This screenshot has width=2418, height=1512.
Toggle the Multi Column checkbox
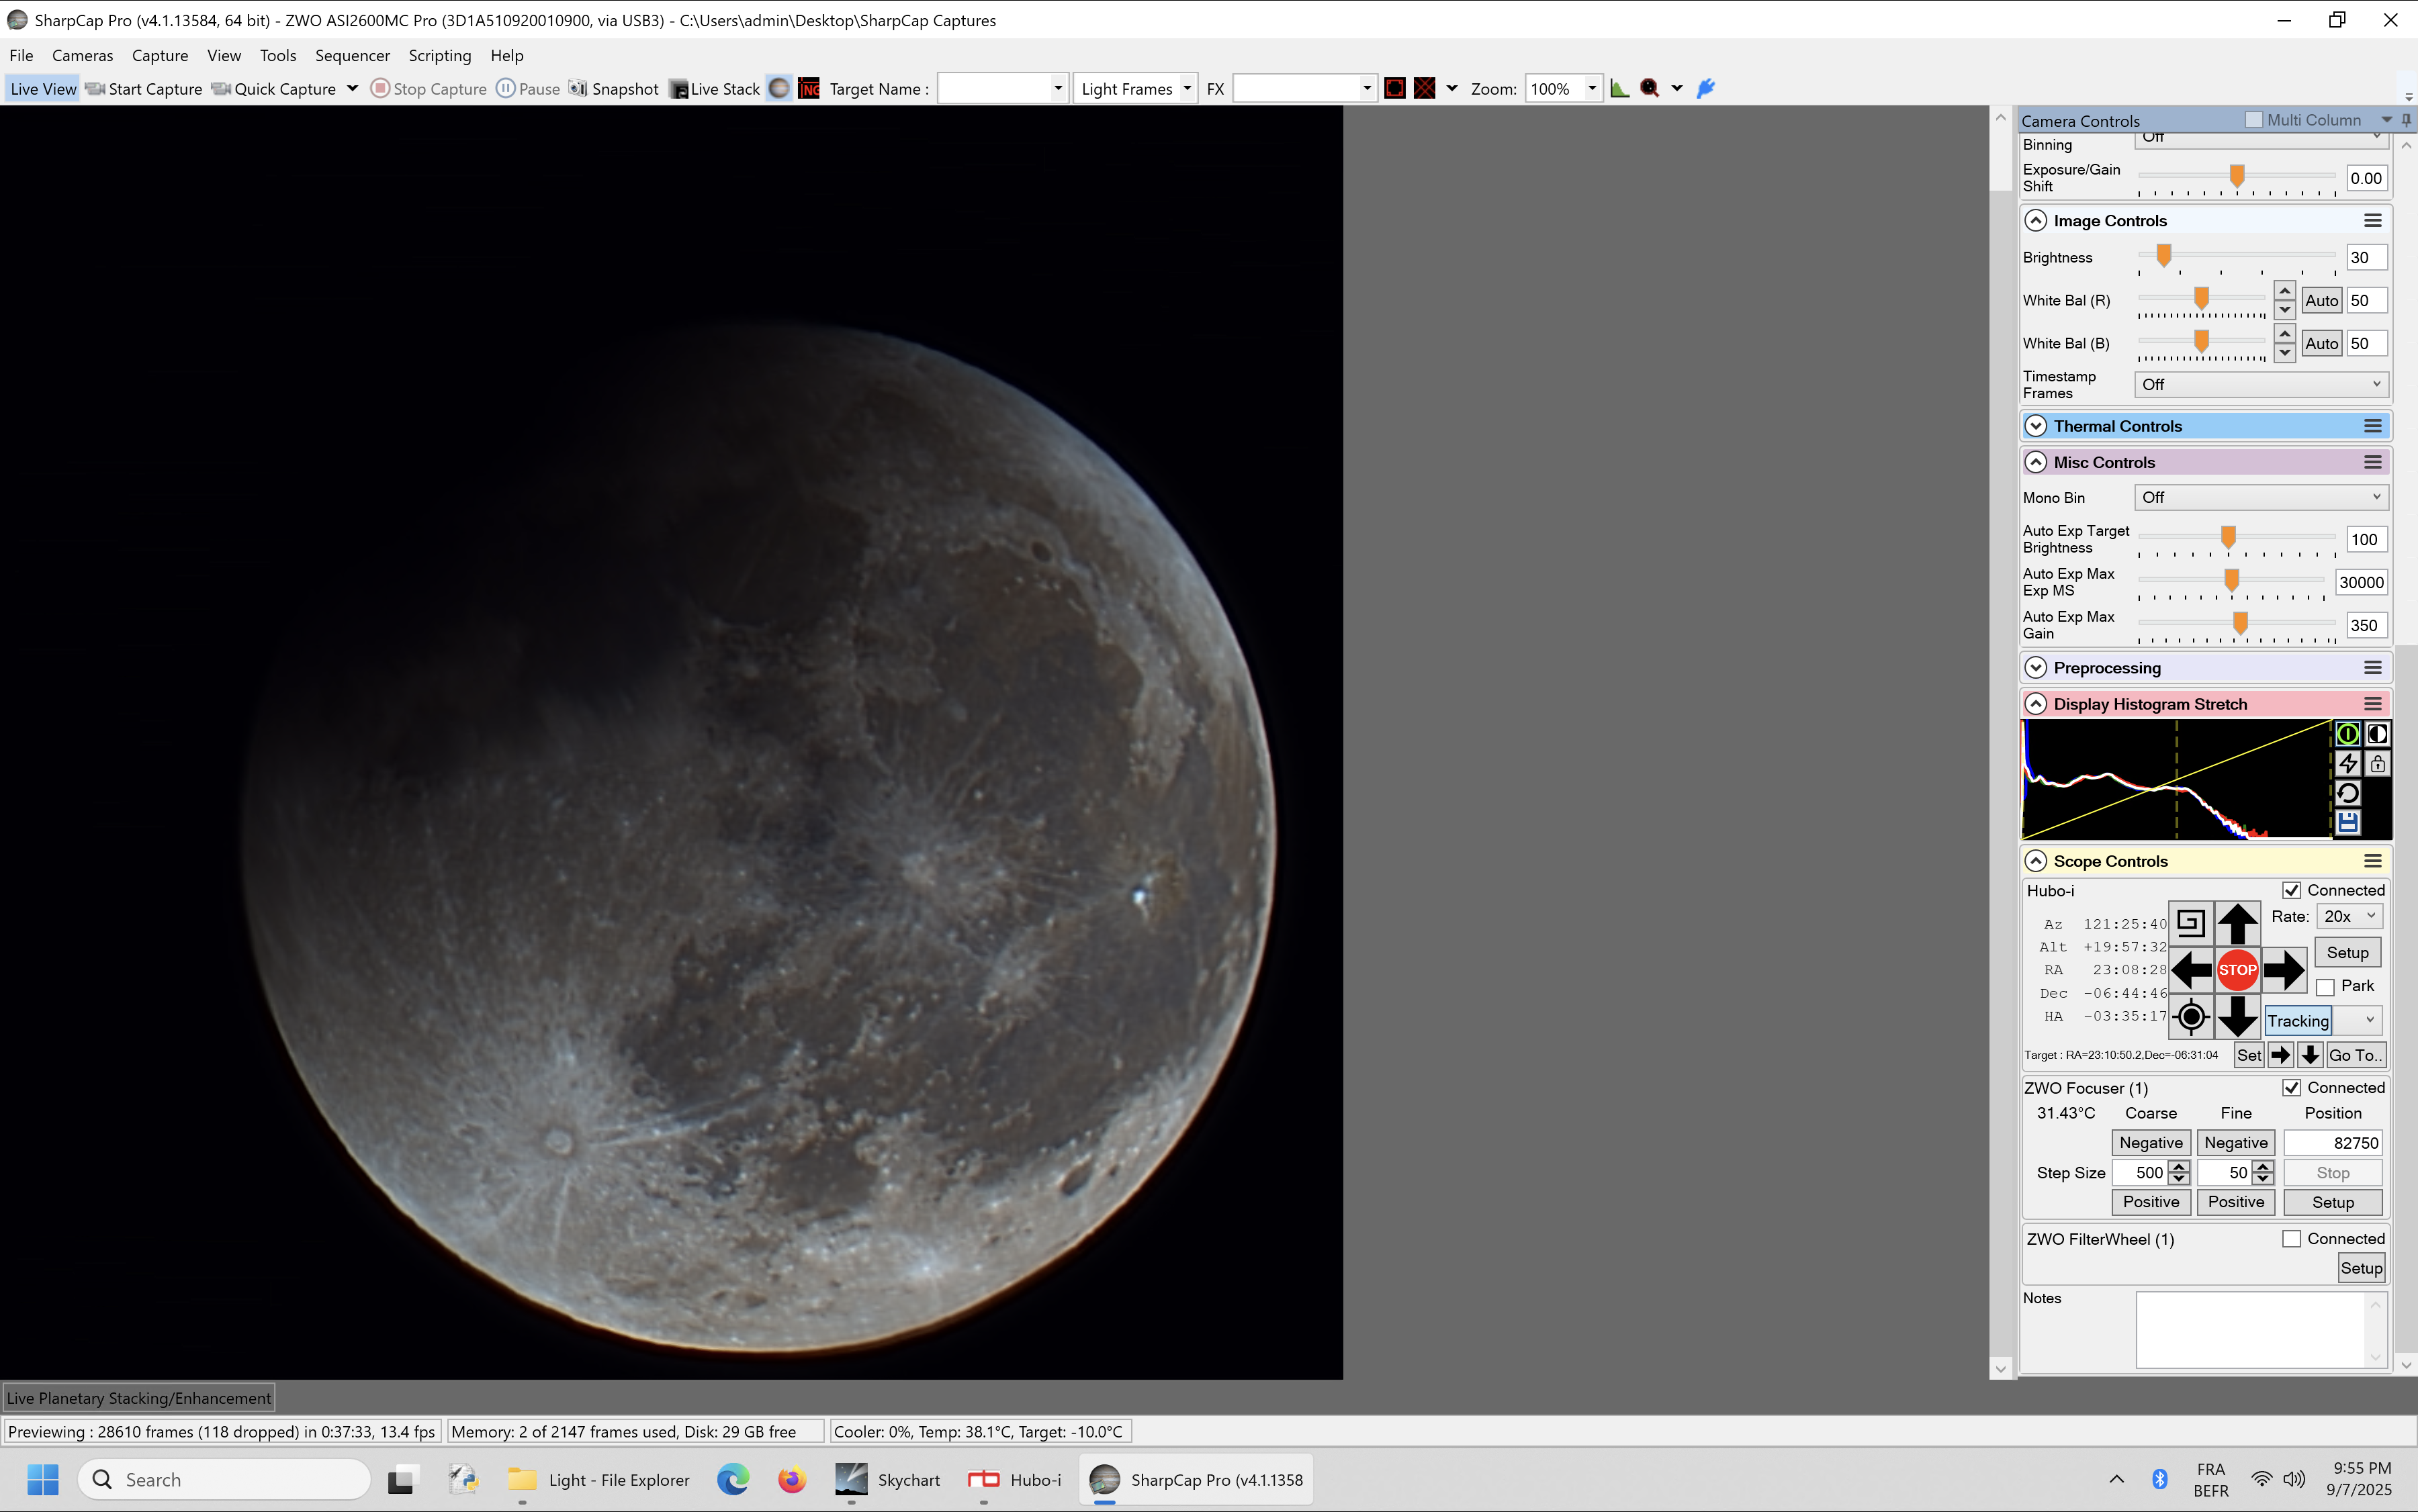coord(2253,120)
